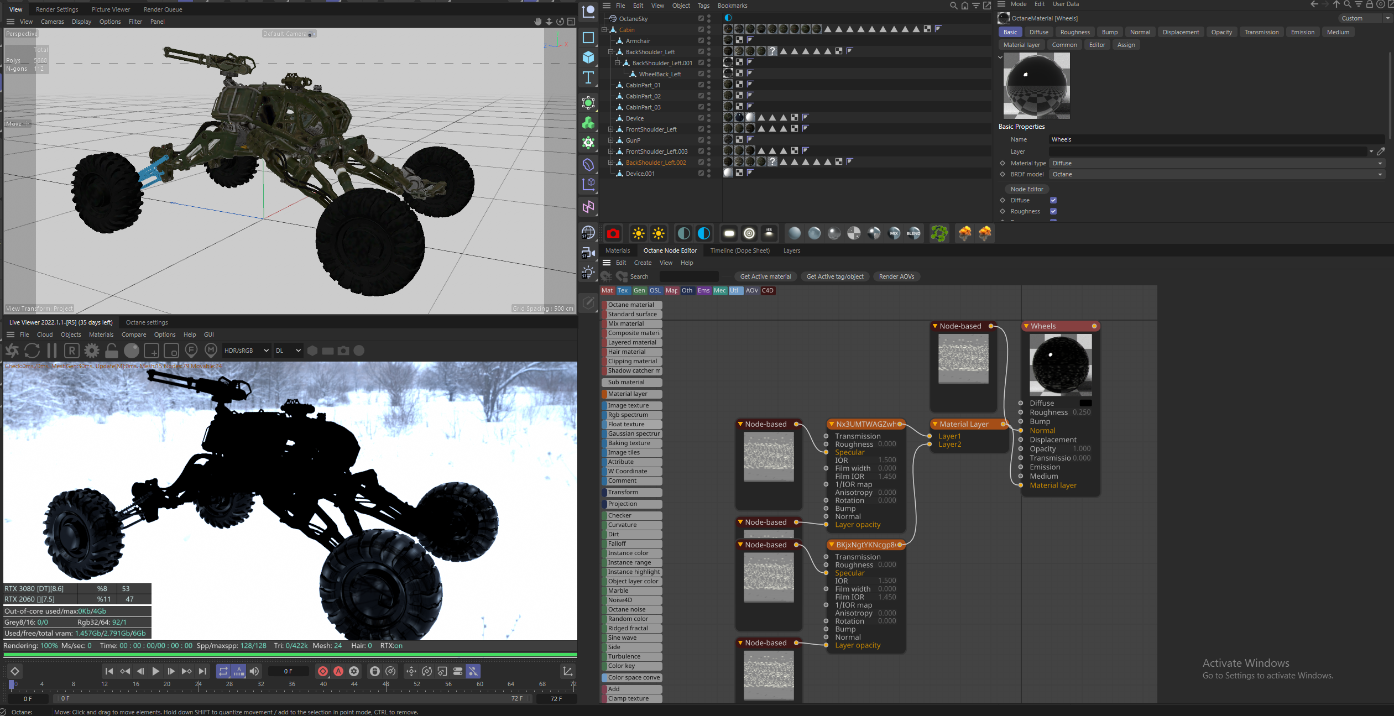Toggle the Diffuse checkbox in Node Editor

point(1053,200)
